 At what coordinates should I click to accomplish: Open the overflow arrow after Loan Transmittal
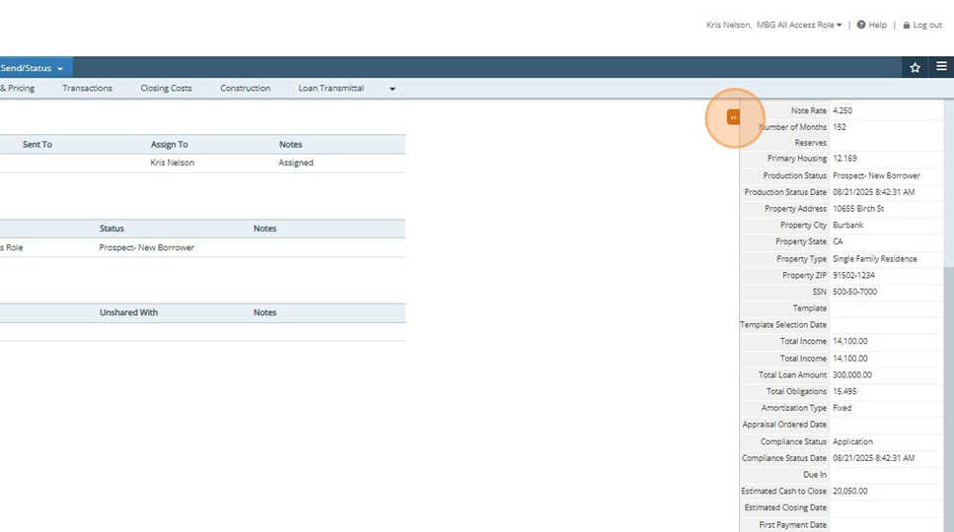[x=392, y=89]
